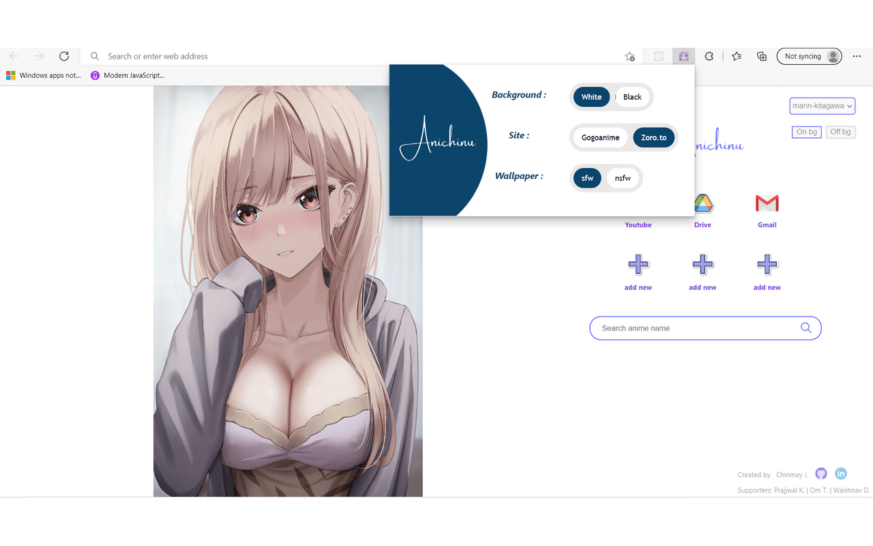Open browser settings ellipsis menu
The width and height of the screenshot is (873, 546).
857,57
